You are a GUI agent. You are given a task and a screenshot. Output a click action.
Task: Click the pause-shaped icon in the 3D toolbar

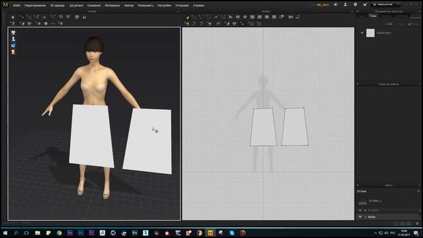84,17
